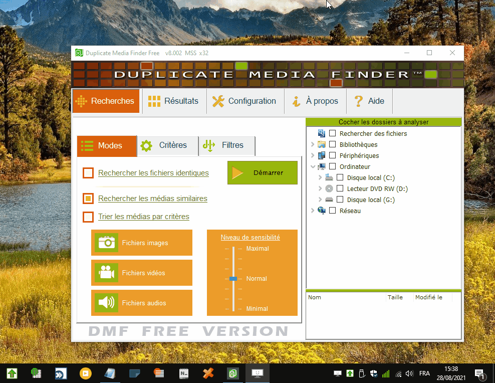Click the Duplicate Media Finder title bar icon
Screen dimensions: 495x383
(79, 53)
